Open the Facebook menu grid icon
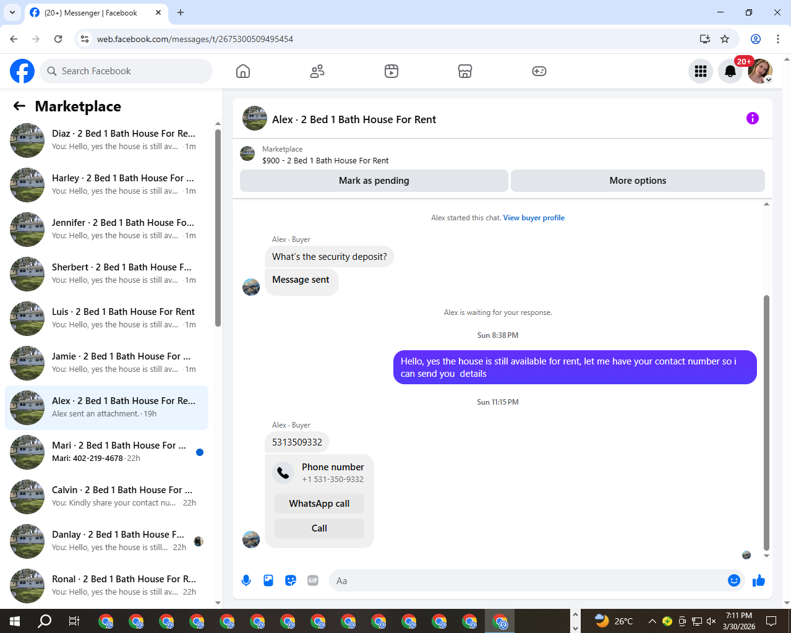This screenshot has width=791, height=633. tap(701, 71)
